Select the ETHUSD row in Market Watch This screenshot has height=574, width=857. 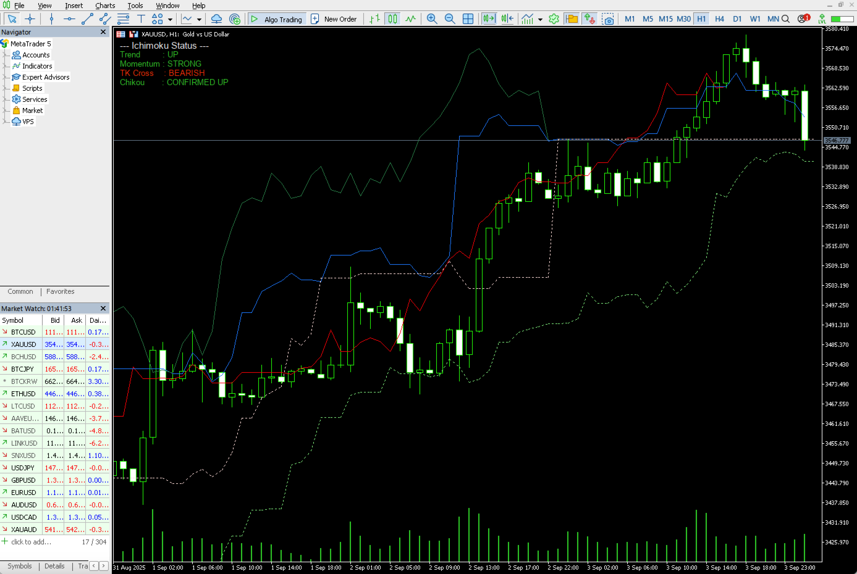coord(55,394)
